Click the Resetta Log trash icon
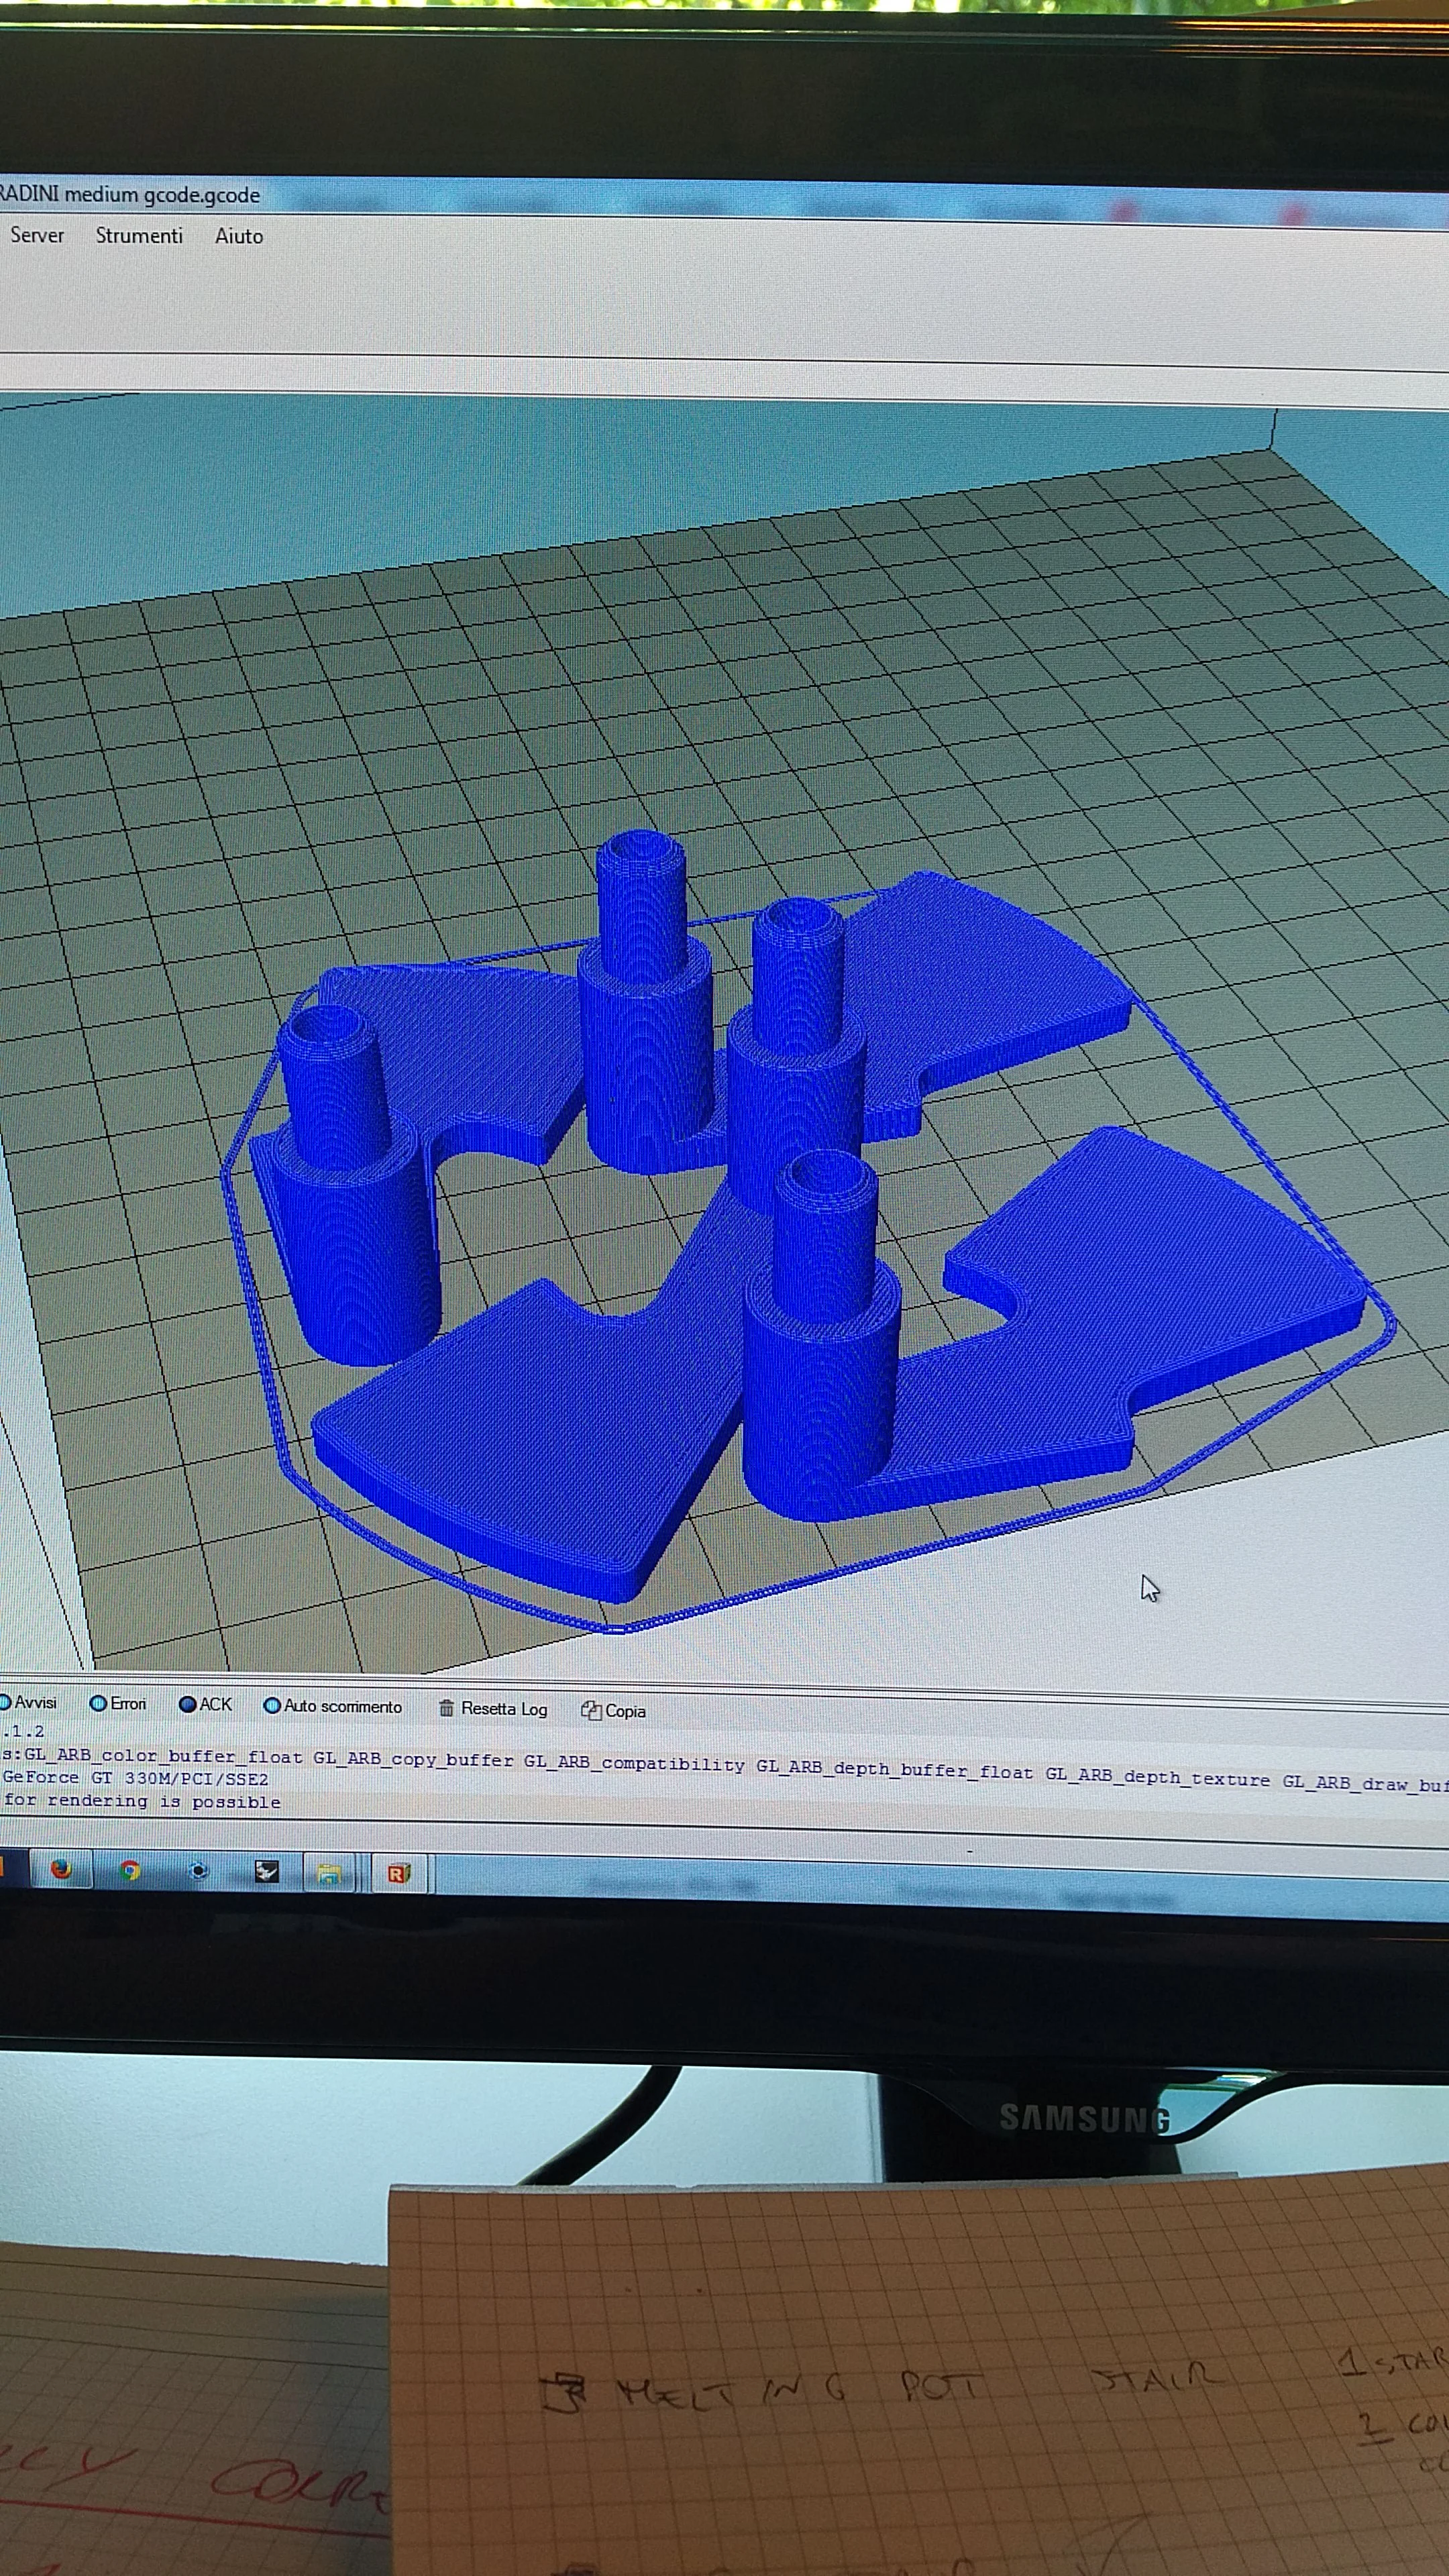This screenshot has width=1449, height=2576. 446,1708
